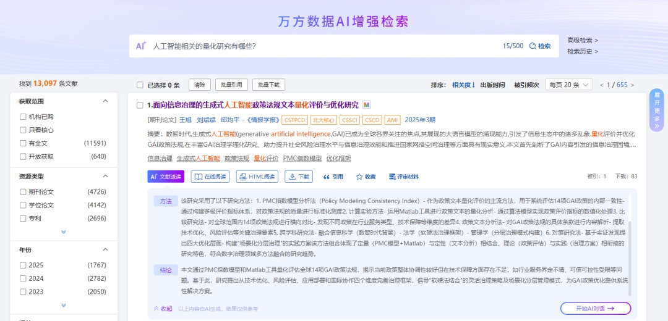This screenshot has width=668, height=321.
Task: Collapse the 获取范围 section
Action: (x=106, y=101)
